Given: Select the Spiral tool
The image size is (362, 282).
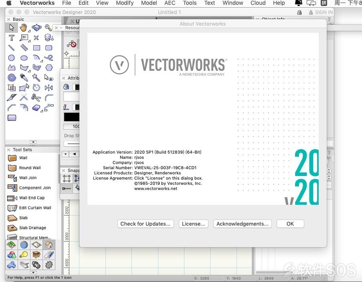Looking at the screenshot, I should (12, 78).
